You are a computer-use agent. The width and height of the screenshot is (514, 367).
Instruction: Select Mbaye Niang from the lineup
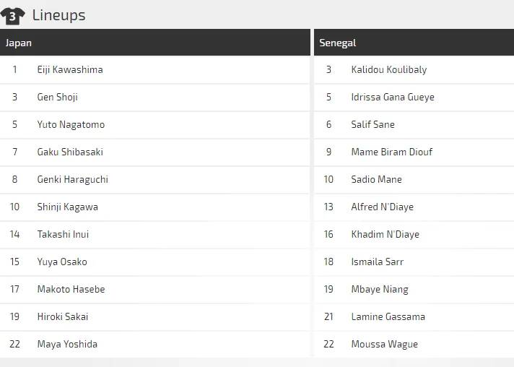pyautogui.click(x=379, y=290)
